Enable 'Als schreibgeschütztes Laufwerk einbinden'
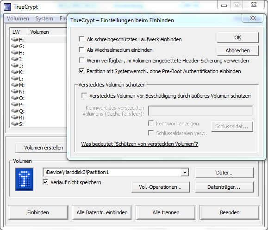The width and height of the screenshot is (268, 230). [81, 39]
